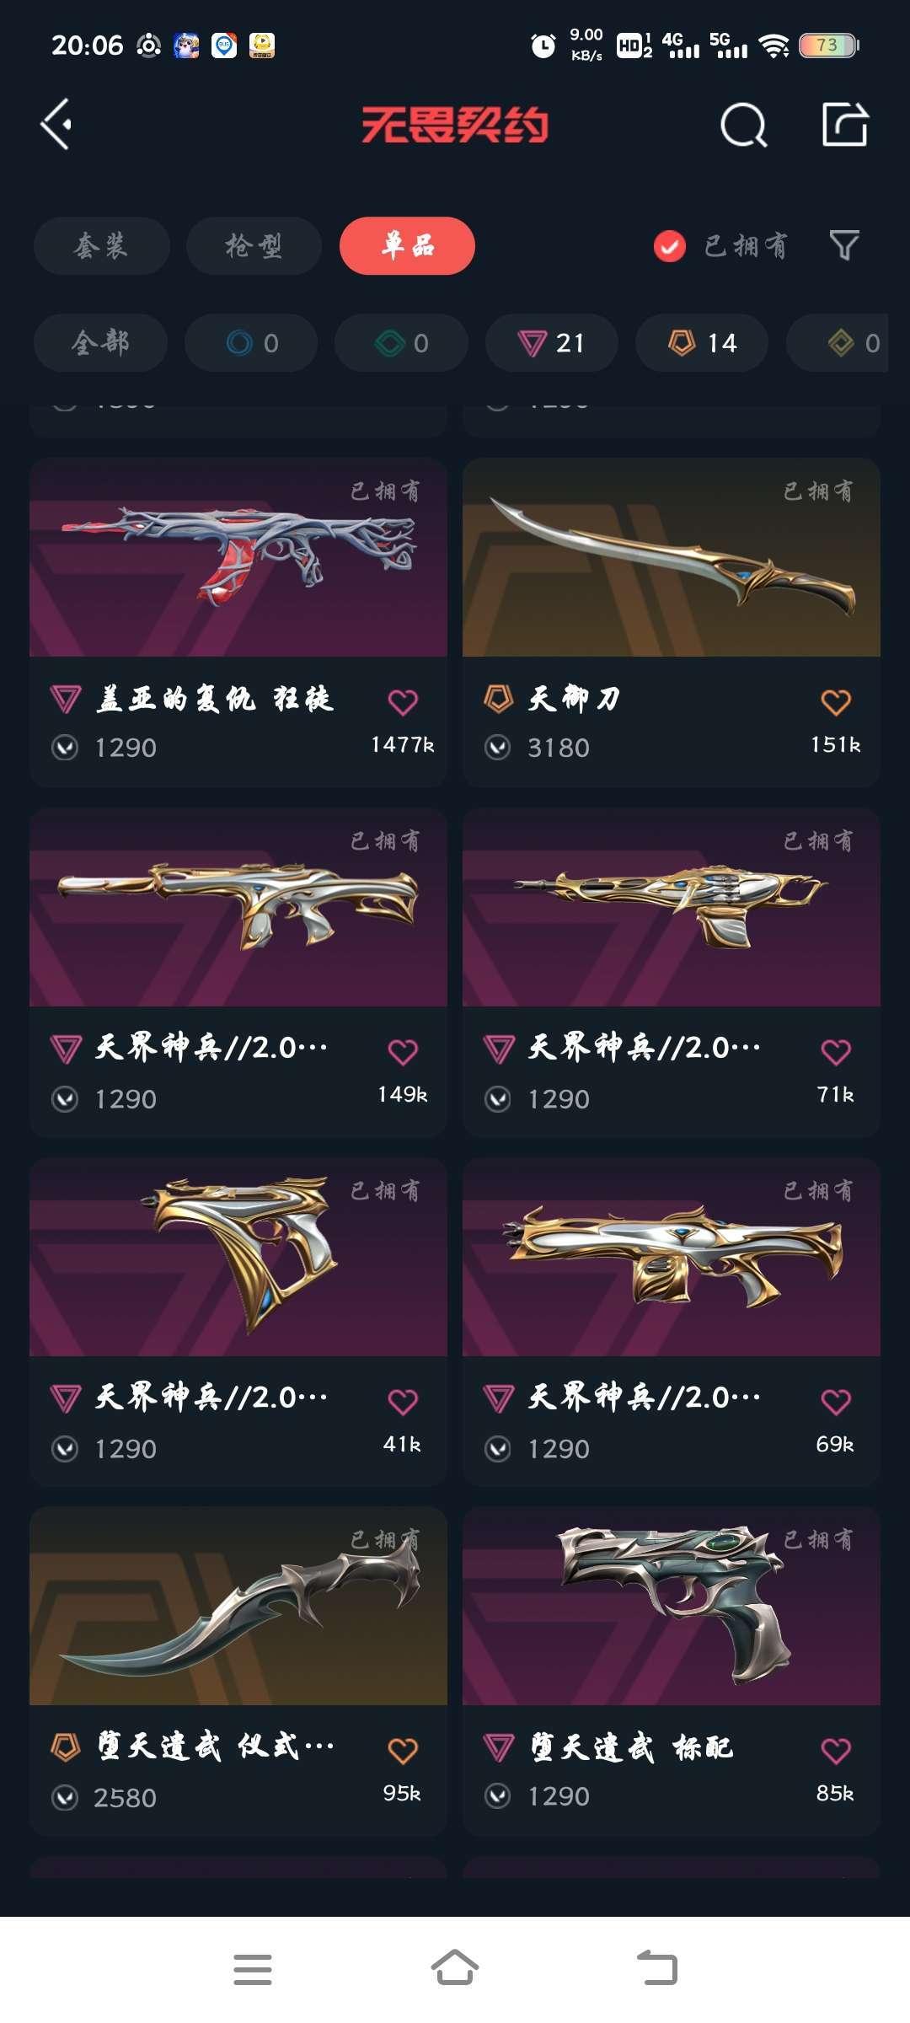Screen dimensions: 910x2023
Task: Tap the back arrow icon
Action: pos(56,125)
